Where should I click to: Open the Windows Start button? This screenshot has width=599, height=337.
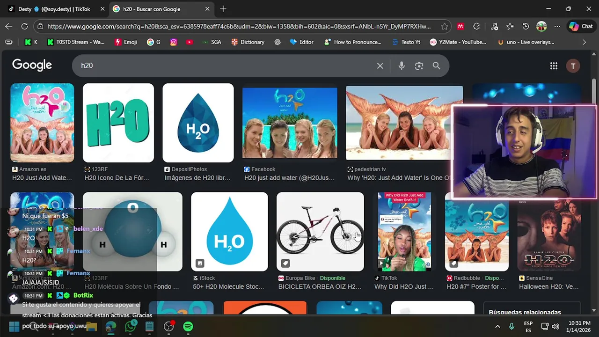coord(15,326)
